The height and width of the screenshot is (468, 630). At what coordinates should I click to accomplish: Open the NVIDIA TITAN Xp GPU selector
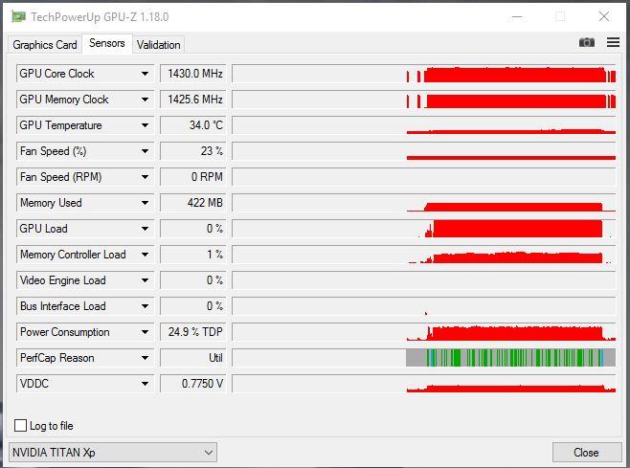tap(113, 453)
